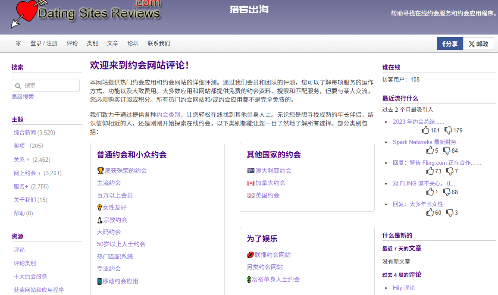Click the trophy icon beside 屡获殊荣的约会
498x295 pixels.
(x=100, y=171)
